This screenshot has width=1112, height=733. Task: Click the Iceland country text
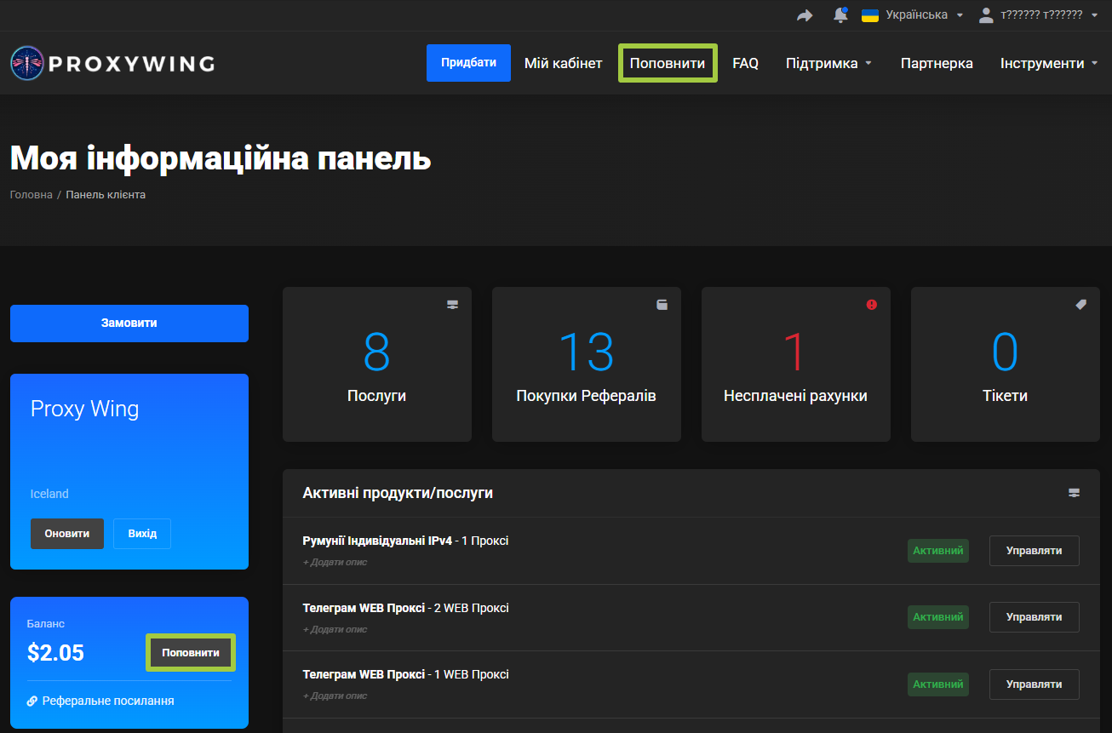coord(49,494)
